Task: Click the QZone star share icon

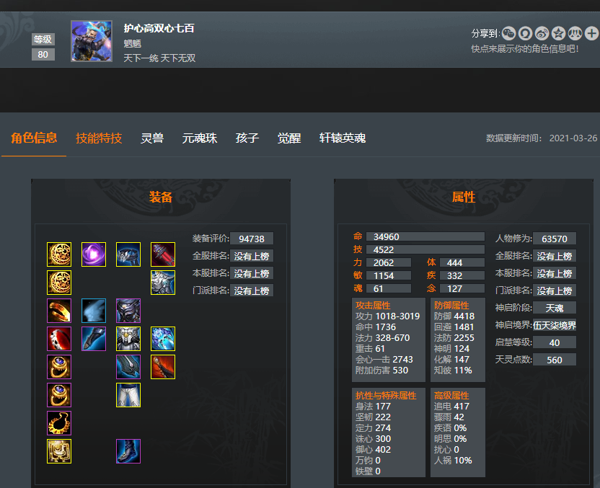Action: tap(558, 34)
